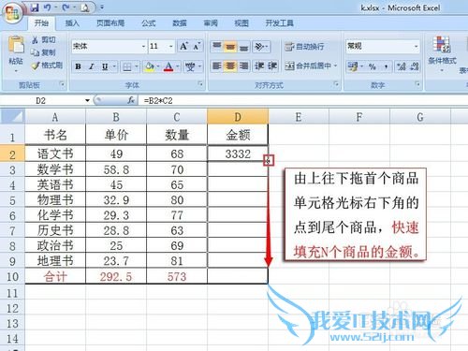Toggle italic formatting
This screenshot has height=351, width=468.
[x=92, y=66]
